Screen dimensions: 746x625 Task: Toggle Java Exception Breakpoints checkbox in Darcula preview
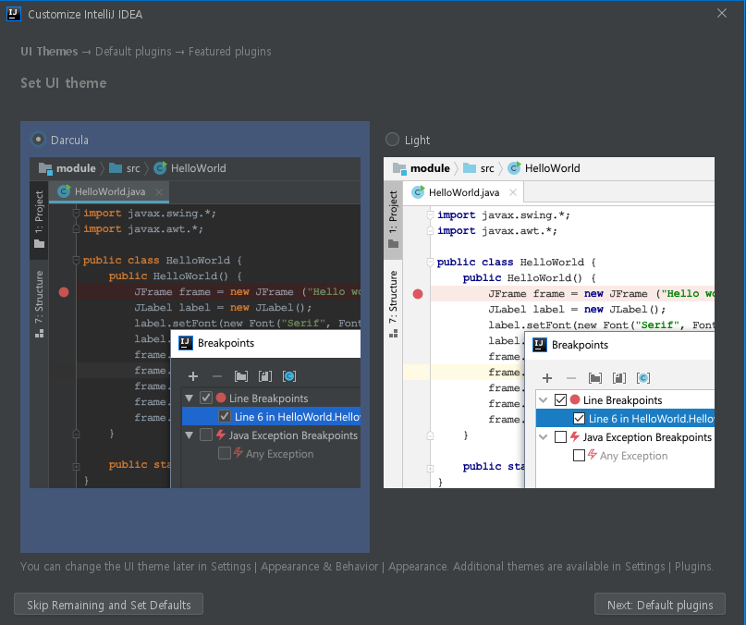click(206, 435)
